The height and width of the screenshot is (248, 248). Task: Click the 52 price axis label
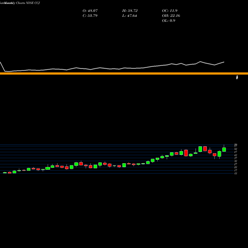(x=236, y=149)
